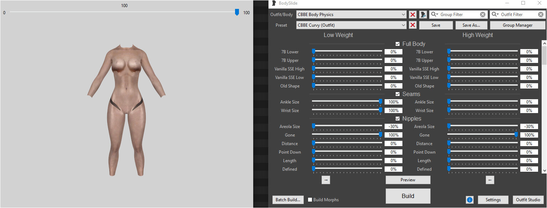Open the Settings dialog

pyautogui.click(x=493, y=200)
